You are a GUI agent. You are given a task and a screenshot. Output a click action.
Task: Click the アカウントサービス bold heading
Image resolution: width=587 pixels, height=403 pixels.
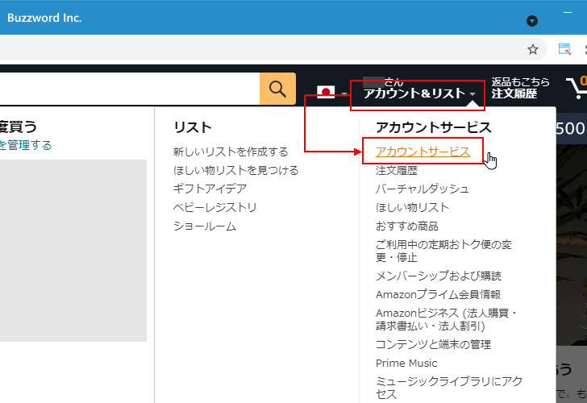pyautogui.click(x=434, y=127)
